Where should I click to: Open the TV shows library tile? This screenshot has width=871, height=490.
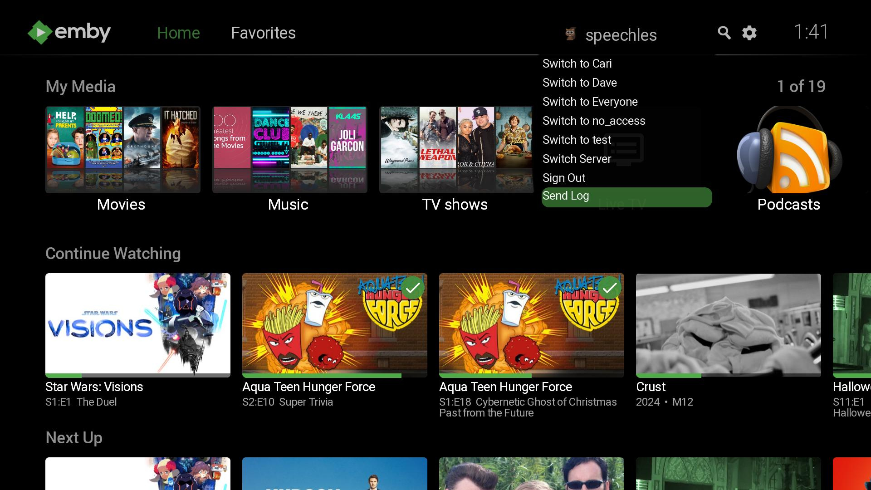tap(456, 150)
